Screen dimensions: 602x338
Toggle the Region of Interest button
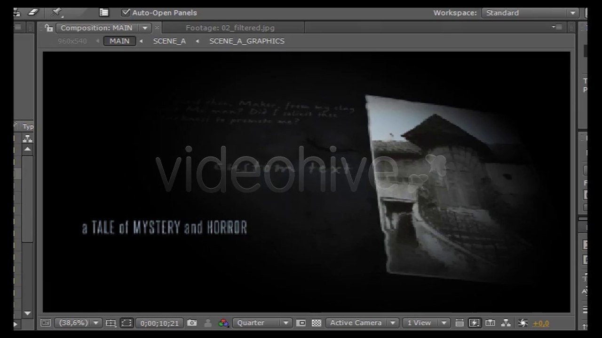[301, 323]
